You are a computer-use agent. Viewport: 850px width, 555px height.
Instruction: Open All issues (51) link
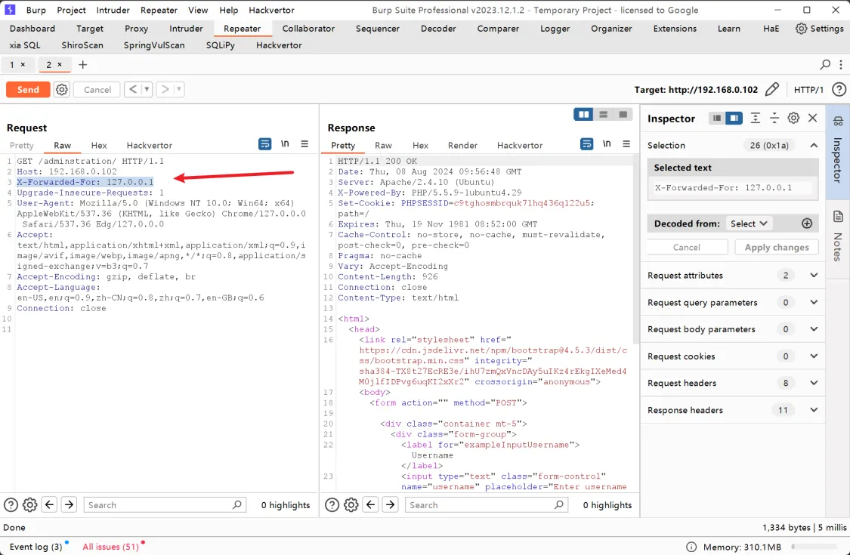tap(111, 547)
